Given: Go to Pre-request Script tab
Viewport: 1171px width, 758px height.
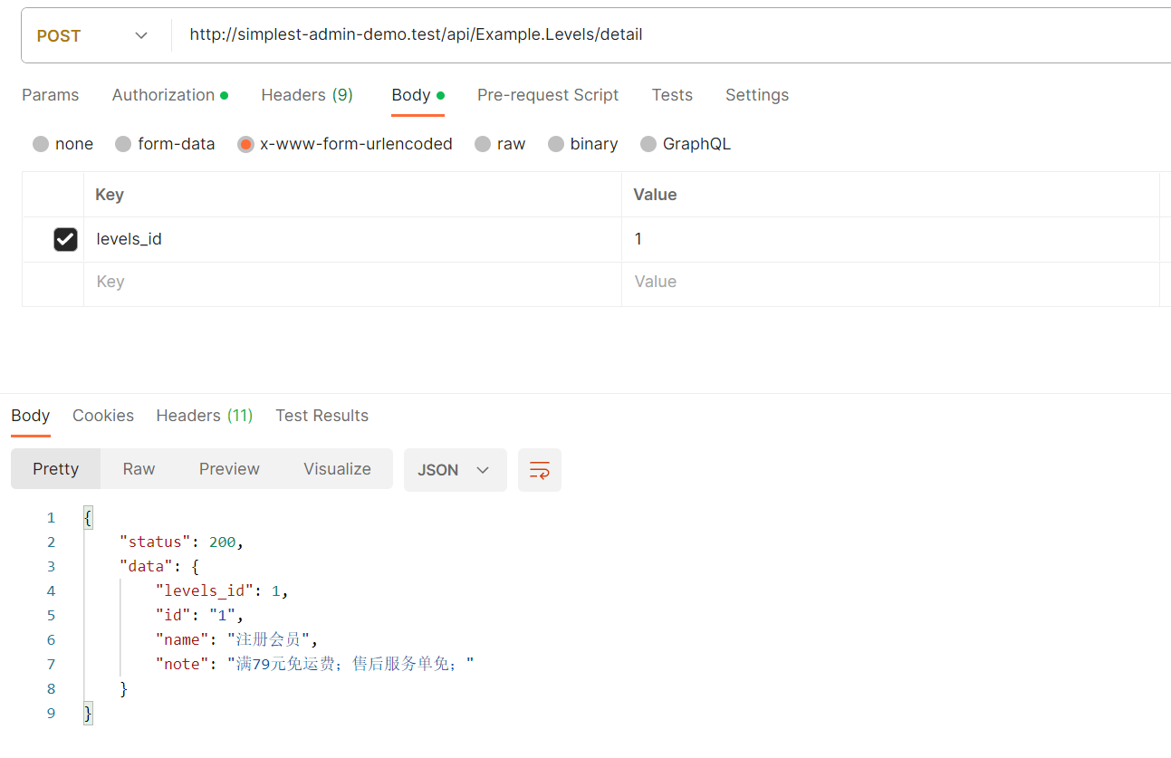Looking at the screenshot, I should click(548, 95).
